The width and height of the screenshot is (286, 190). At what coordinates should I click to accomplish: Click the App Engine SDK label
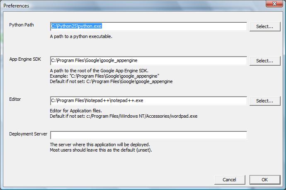point(25,59)
